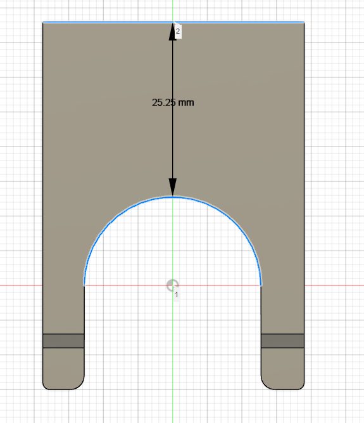The width and height of the screenshot is (364, 423).
Task: Select the left leg dark band face
Action: click(x=63, y=341)
